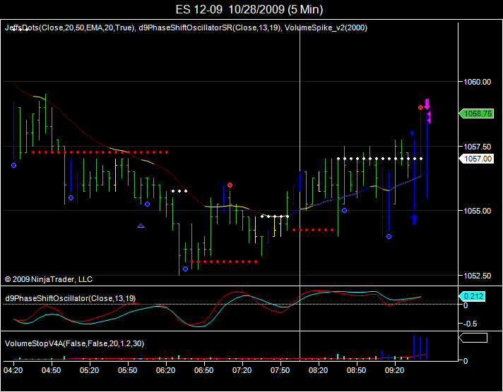This screenshot has height=392, width=503.
Task: Click the blue dot at 1055.00 near 08:40
Action: (x=344, y=210)
